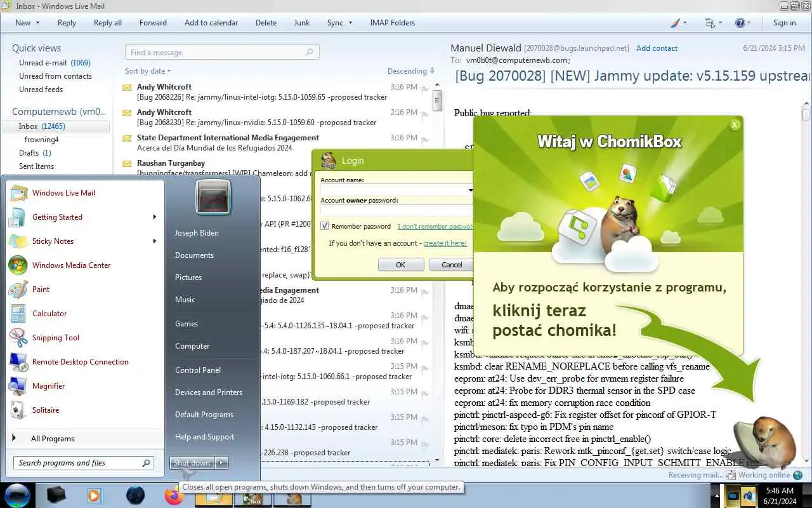The image size is (812, 508).
Task: Open Unread e-mail quick view
Action: (55, 63)
